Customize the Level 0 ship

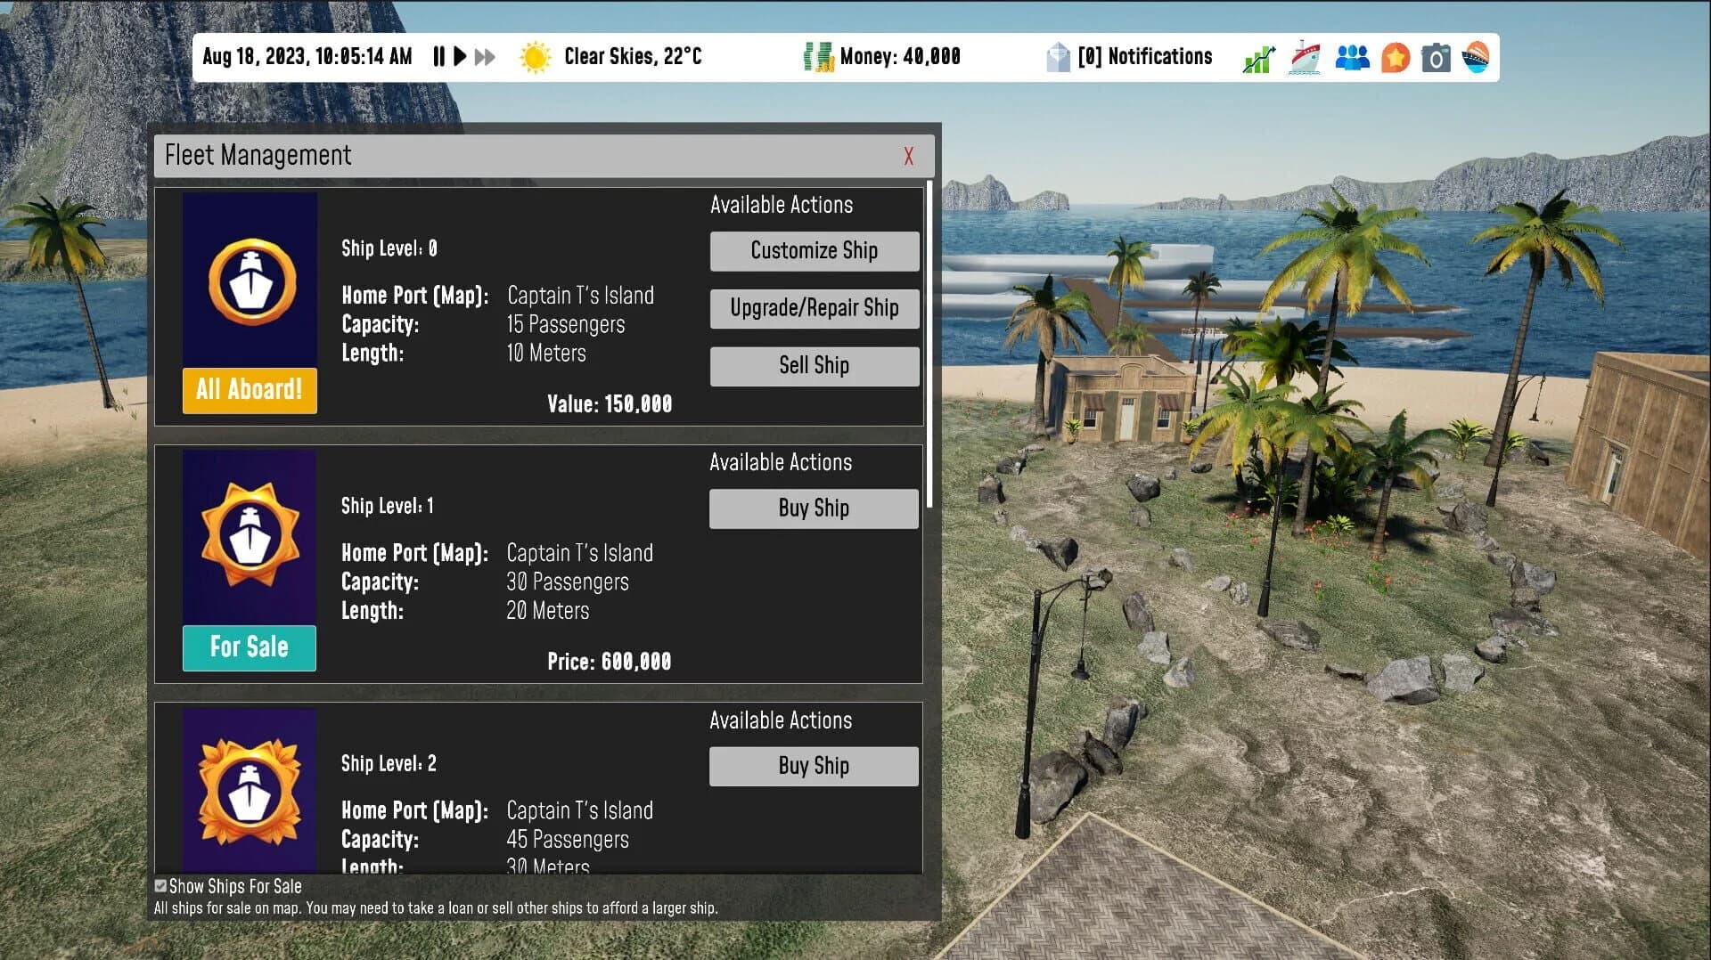[x=814, y=250]
